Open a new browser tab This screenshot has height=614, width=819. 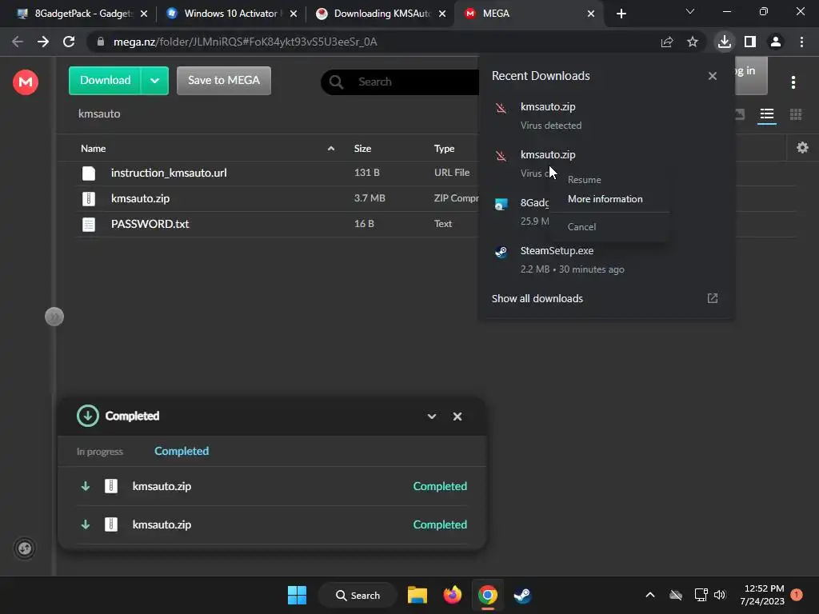(621, 14)
